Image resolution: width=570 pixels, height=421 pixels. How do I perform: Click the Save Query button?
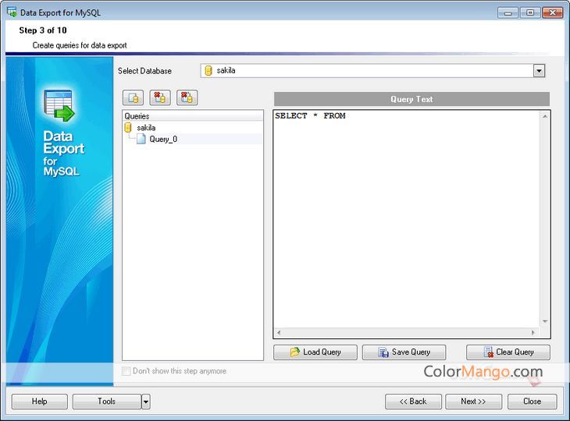(x=404, y=352)
